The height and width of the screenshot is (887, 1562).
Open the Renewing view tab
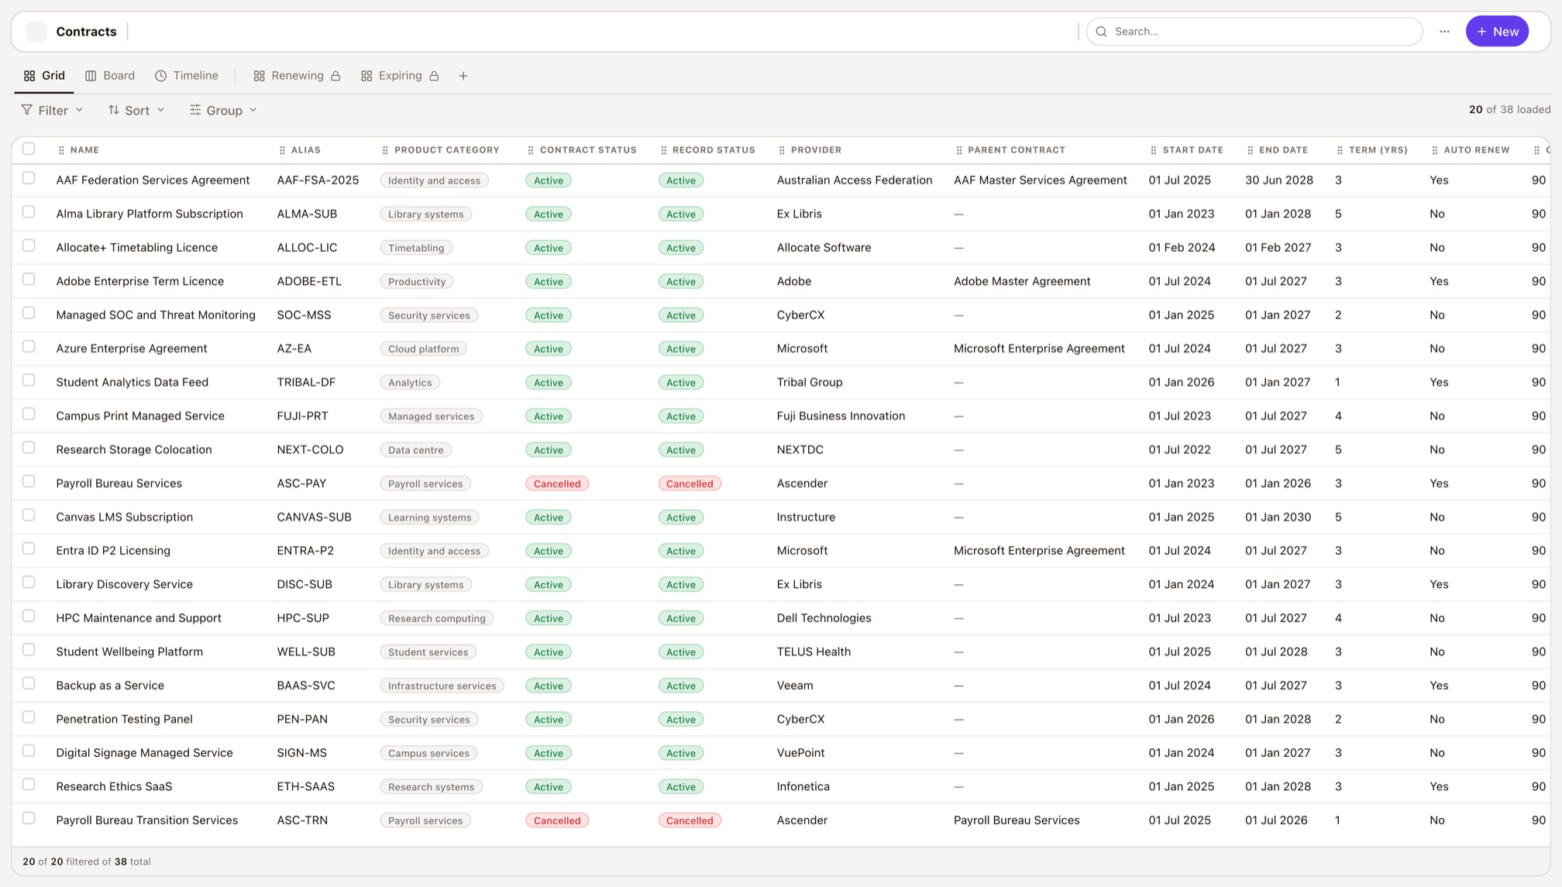pos(298,76)
